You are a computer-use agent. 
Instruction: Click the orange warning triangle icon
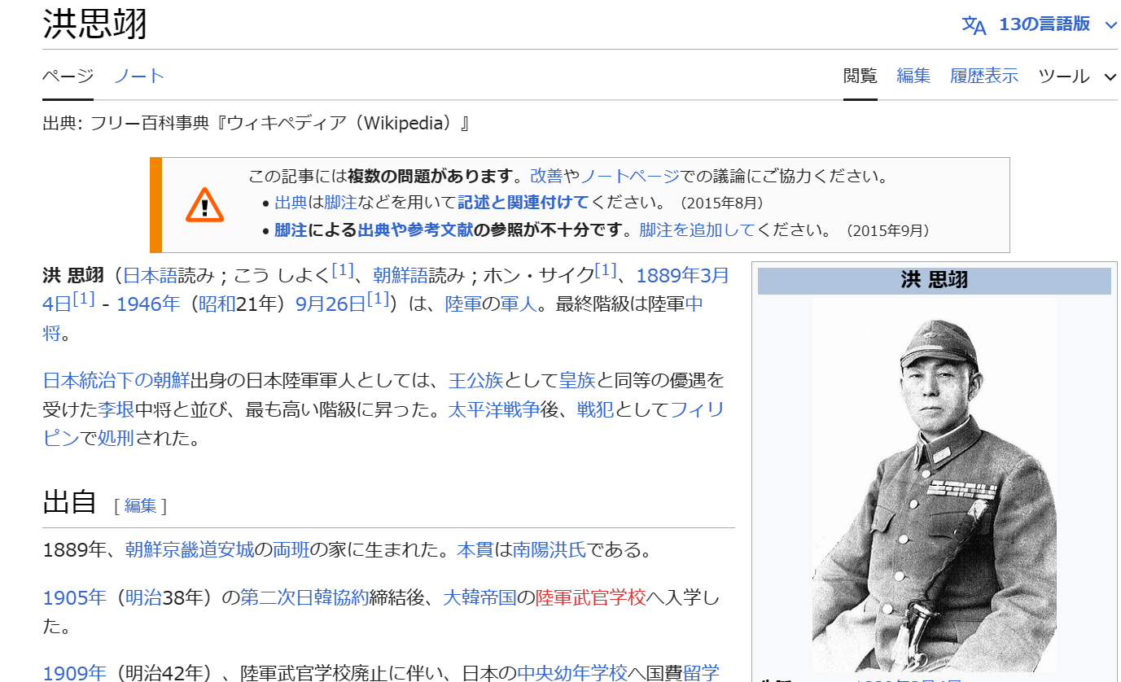coord(204,204)
